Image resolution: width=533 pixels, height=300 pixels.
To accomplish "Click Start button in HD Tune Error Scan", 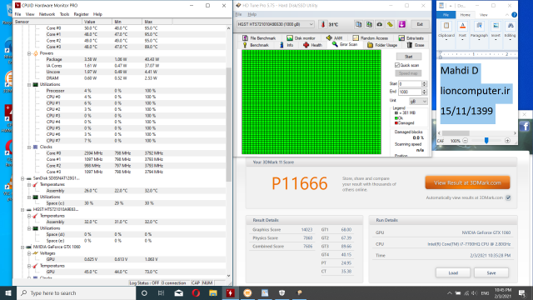I will (x=409, y=57).
